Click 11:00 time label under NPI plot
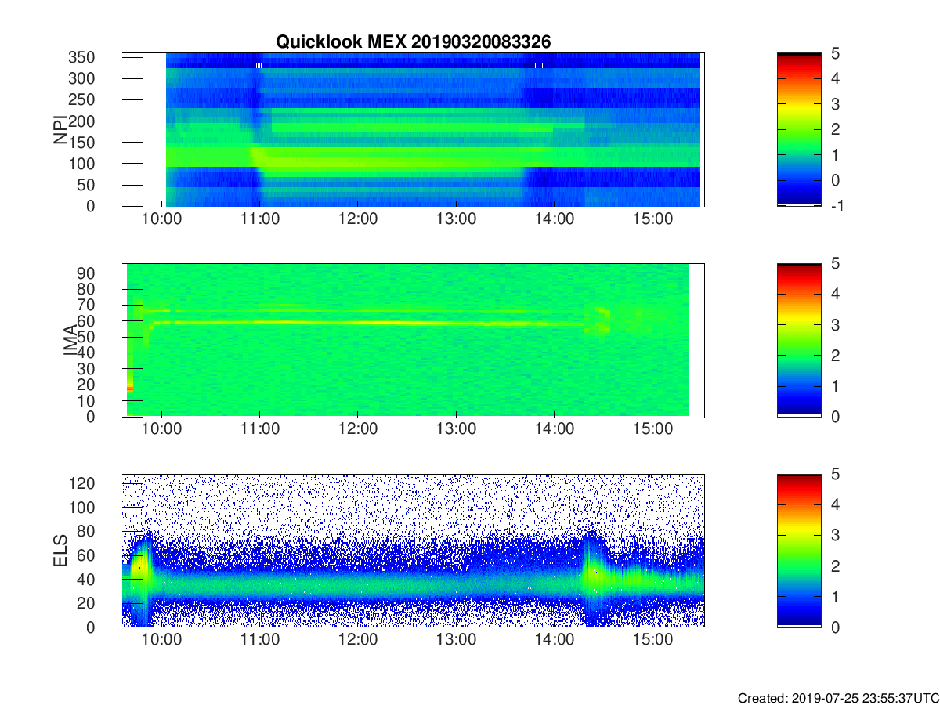Image resolution: width=940 pixels, height=705 pixels. coord(260,219)
